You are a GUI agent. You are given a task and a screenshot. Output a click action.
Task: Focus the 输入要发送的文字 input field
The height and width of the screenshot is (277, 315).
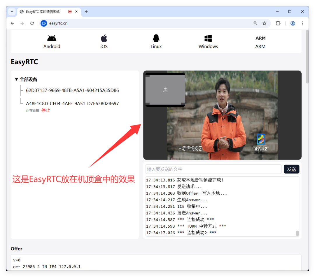[213, 169]
